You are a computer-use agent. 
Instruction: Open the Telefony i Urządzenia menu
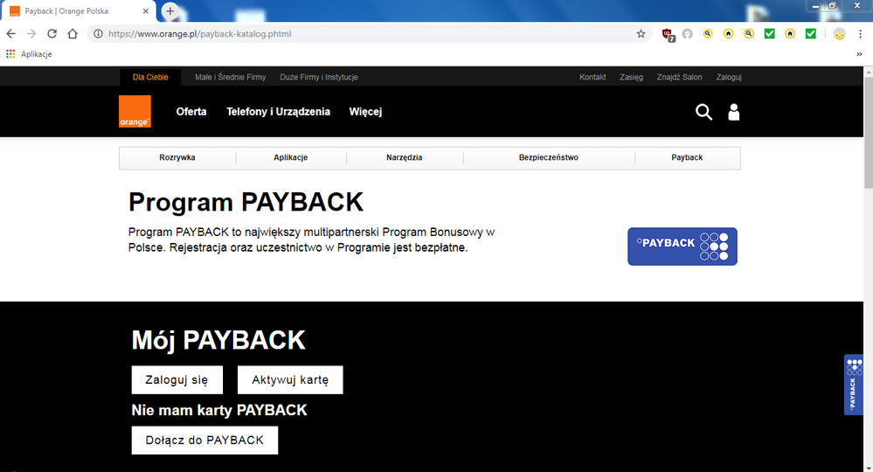click(x=279, y=112)
